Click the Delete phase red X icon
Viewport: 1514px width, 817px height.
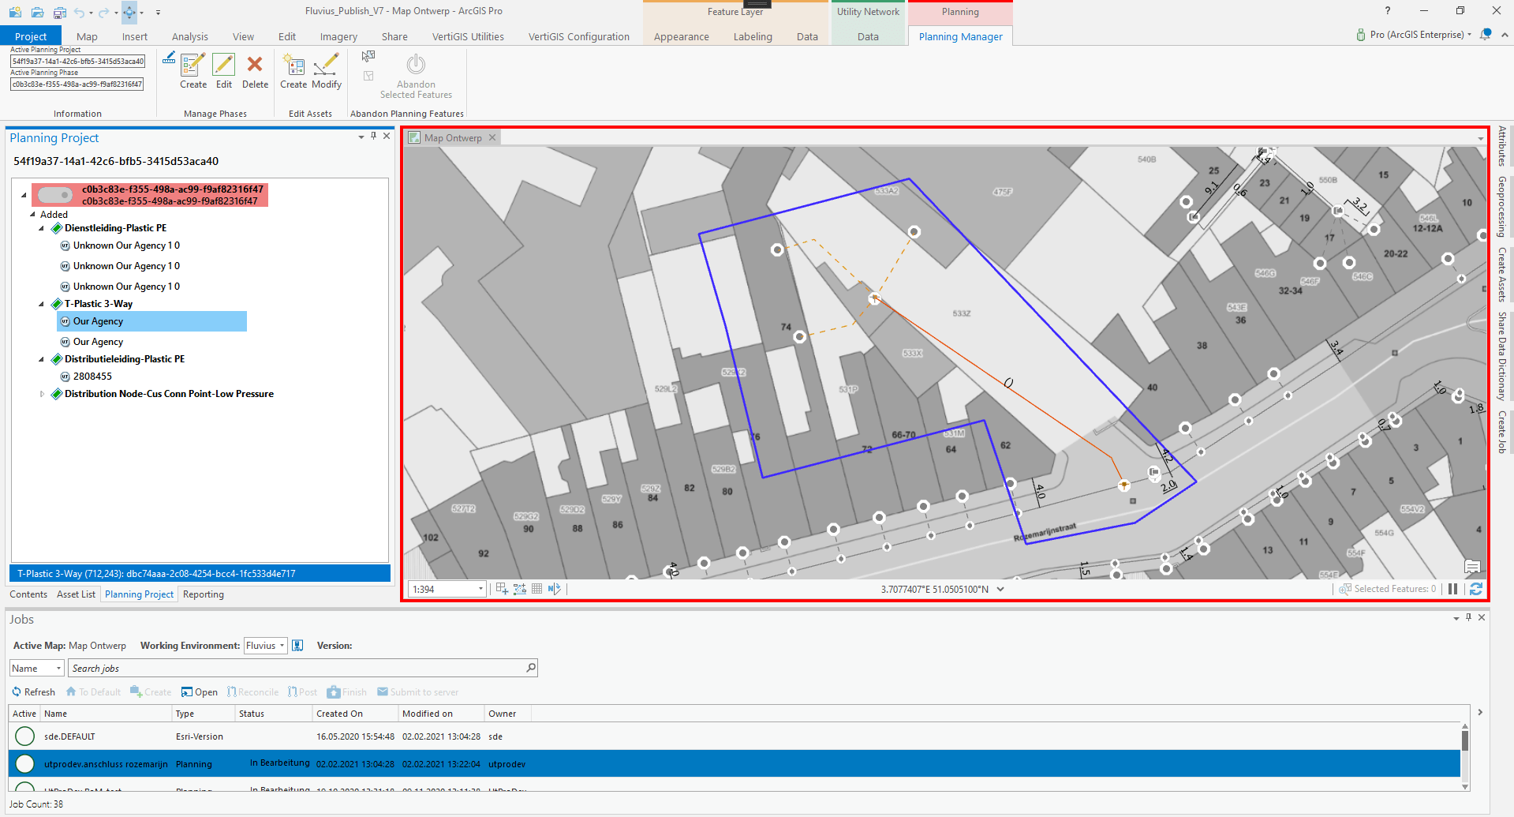pyautogui.click(x=255, y=66)
